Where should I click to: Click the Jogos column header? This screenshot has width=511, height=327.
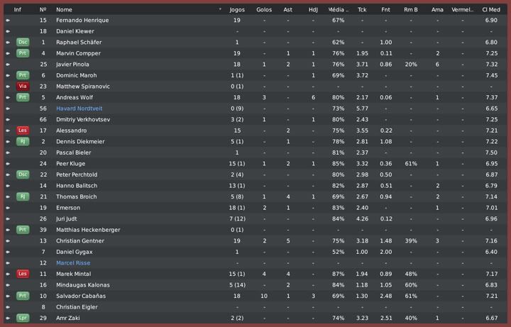(237, 10)
